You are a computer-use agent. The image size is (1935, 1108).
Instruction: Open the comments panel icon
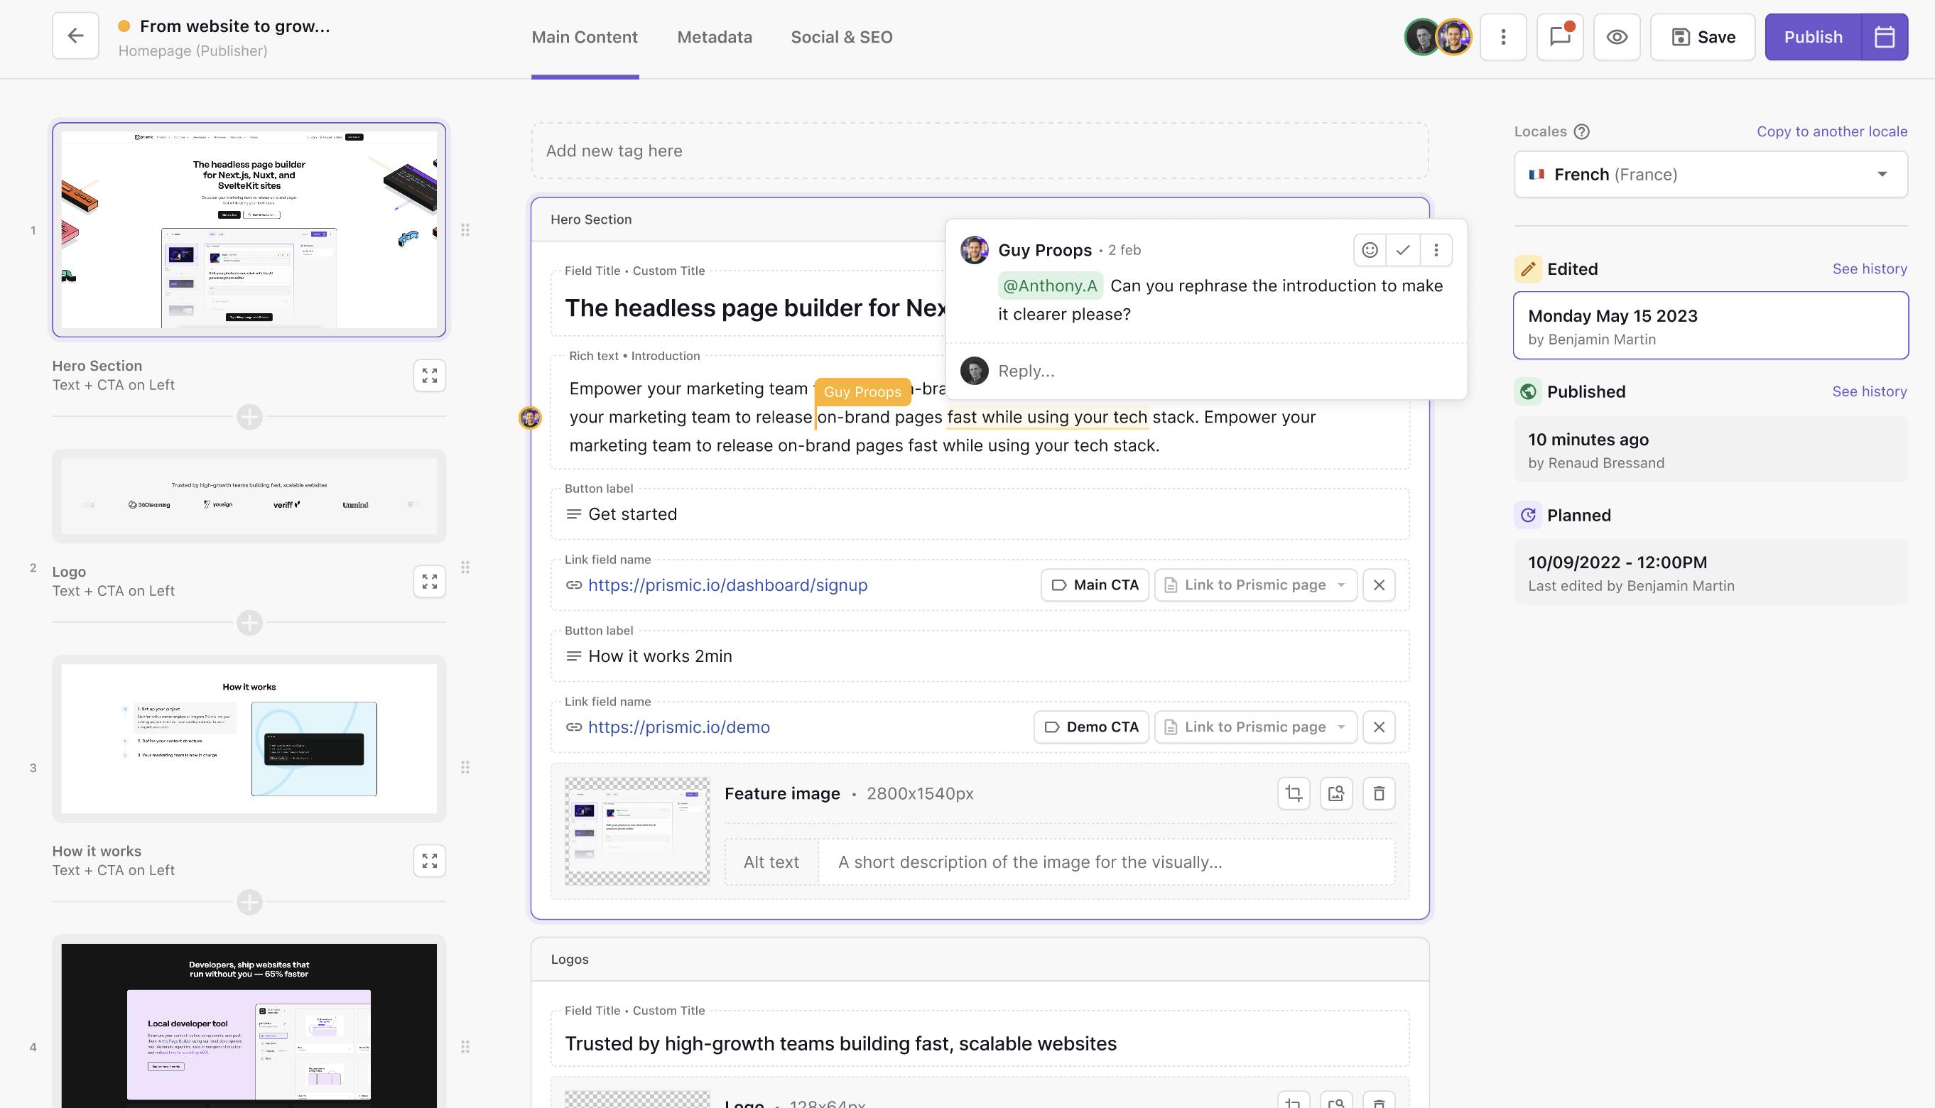1560,36
